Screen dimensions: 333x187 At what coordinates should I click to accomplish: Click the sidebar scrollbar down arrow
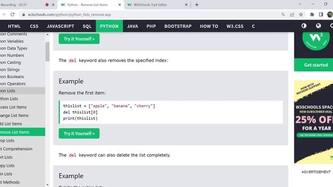(47, 185)
